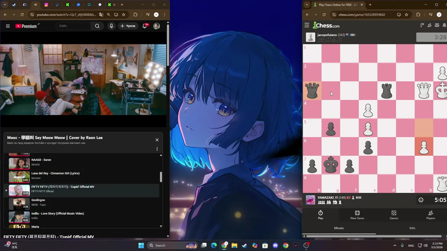The height and width of the screenshot is (251, 447).
Task: Select the black queen on h3
Action: click(x=312, y=91)
